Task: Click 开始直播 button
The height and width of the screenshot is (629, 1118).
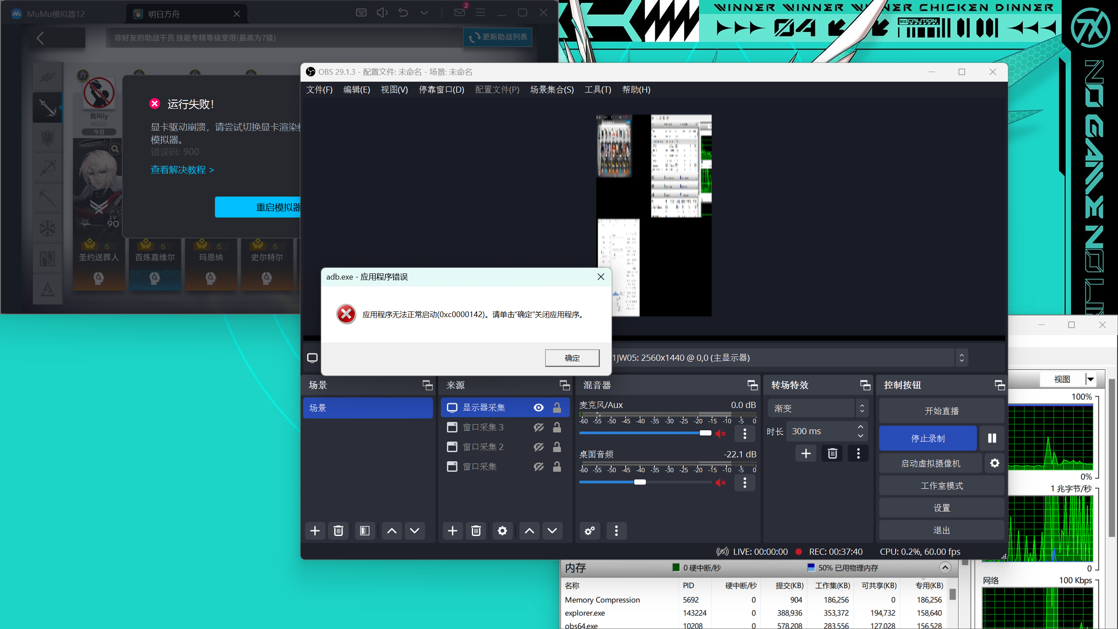Action: click(941, 411)
